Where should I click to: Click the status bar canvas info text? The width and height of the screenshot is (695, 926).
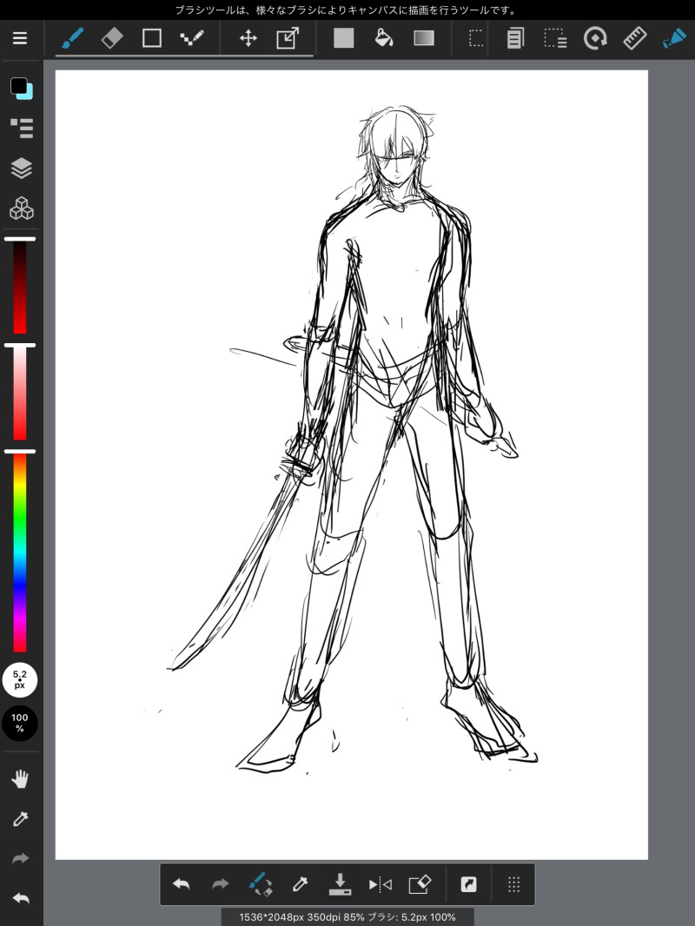(x=347, y=917)
